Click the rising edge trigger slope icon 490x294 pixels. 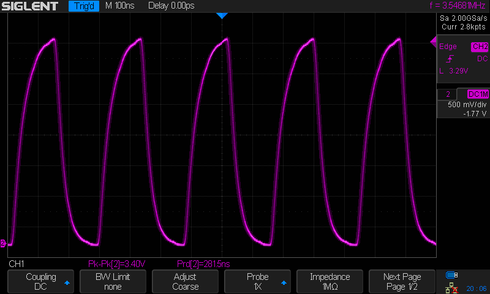point(451,59)
